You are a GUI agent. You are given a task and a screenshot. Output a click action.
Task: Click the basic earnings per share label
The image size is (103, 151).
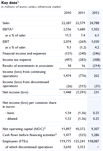coord(10,113)
